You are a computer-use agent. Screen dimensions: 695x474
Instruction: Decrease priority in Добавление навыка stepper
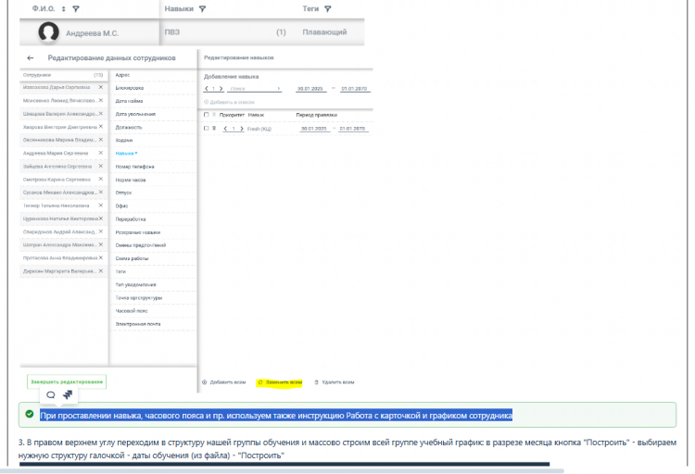pyautogui.click(x=207, y=89)
